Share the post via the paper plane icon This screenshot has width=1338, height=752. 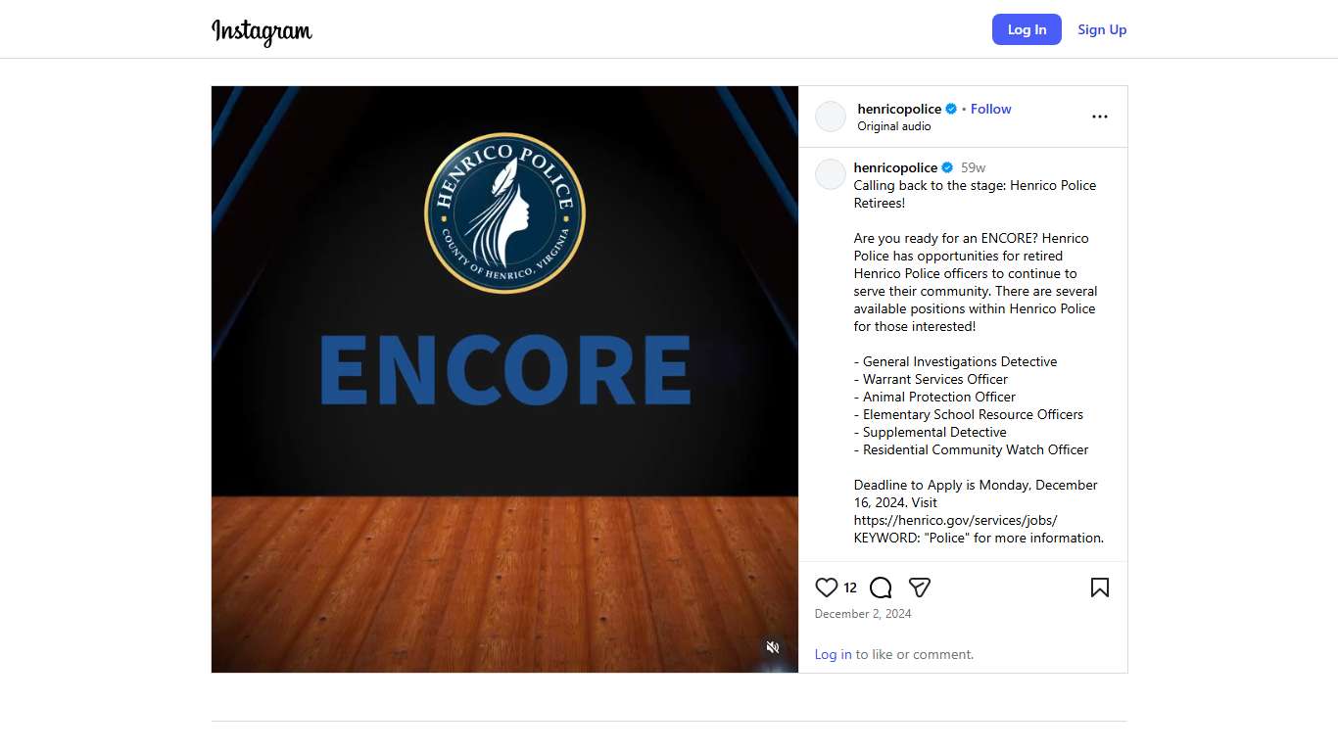click(x=919, y=587)
